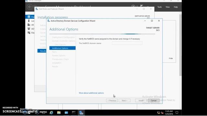
Task: Go to the Results step in AD DS wizard
Action: click(x=55, y=66)
